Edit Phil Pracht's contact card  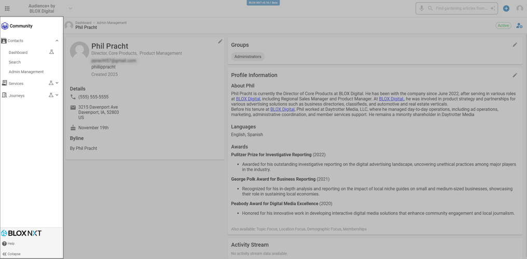point(220,41)
